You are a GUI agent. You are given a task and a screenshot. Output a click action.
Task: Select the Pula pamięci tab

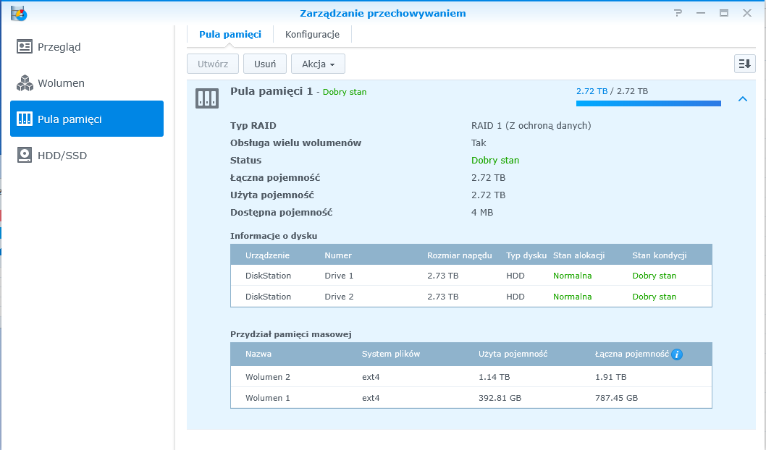coord(230,35)
